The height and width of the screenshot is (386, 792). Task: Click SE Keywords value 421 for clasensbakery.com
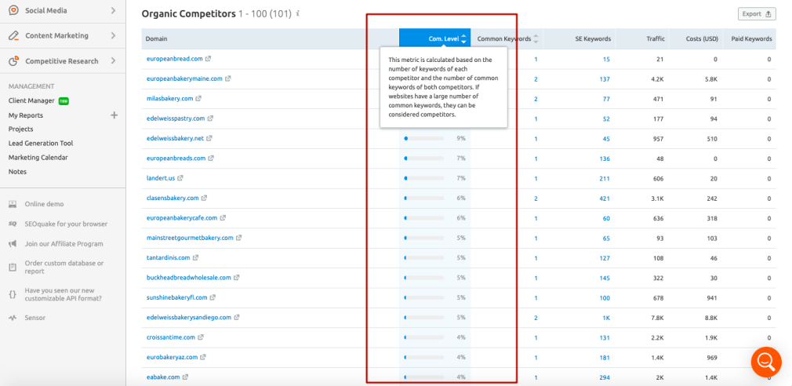(604, 198)
